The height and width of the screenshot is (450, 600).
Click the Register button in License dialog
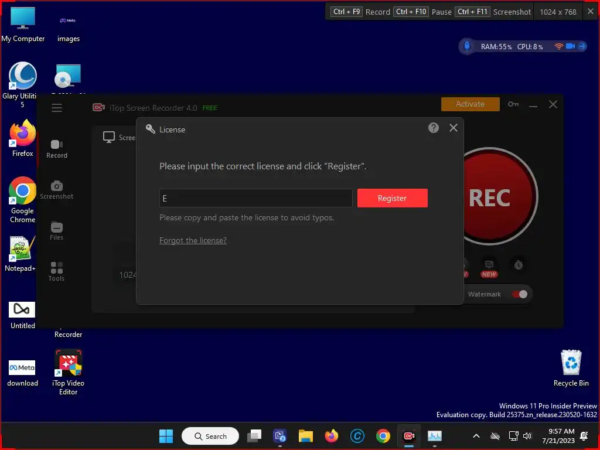(392, 198)
